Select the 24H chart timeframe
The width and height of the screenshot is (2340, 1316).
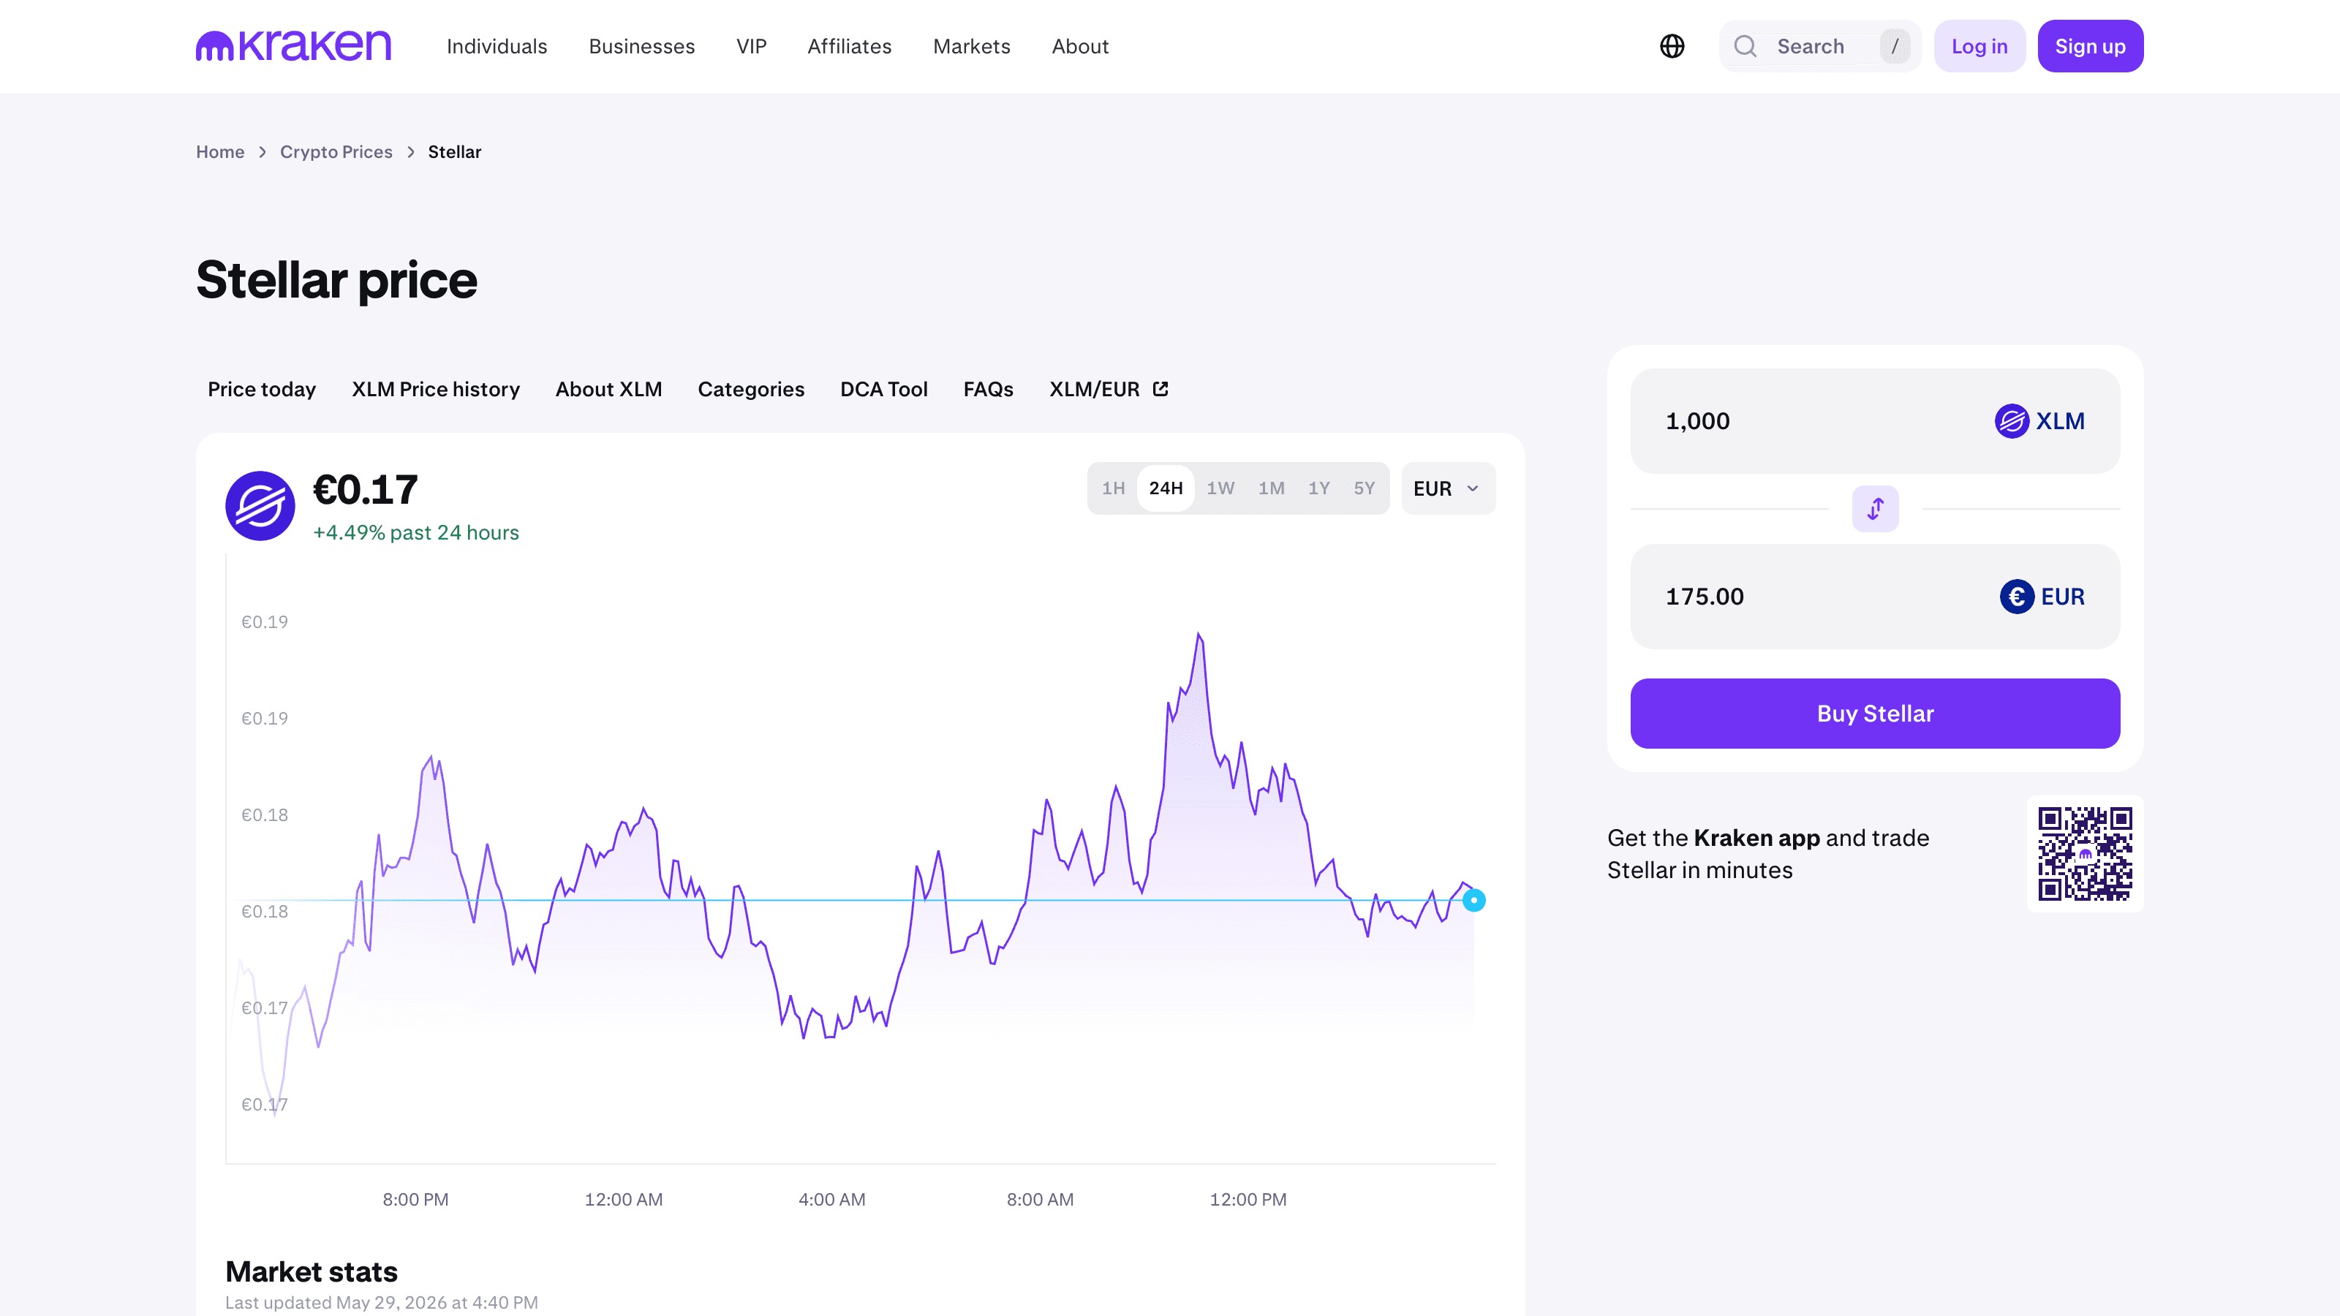[1166, 488]
